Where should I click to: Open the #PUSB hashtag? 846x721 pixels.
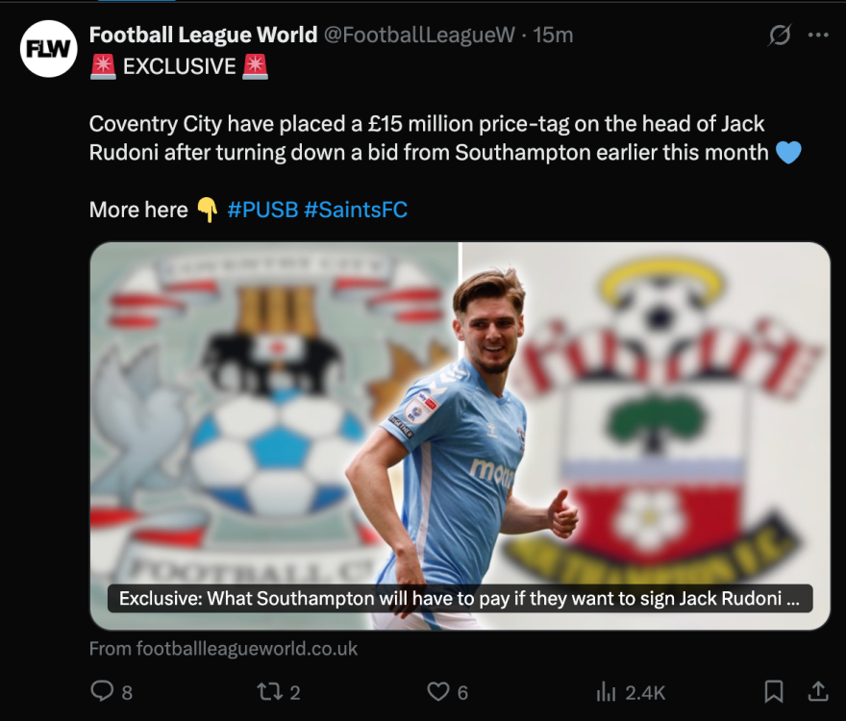[x=262, y=210]
